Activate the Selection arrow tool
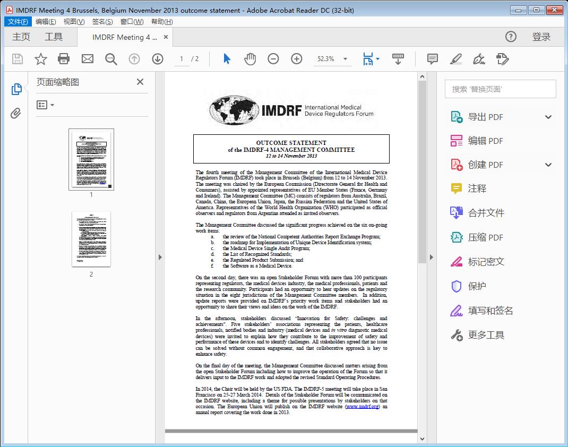The image size is (568, 447). pos(226,59)
